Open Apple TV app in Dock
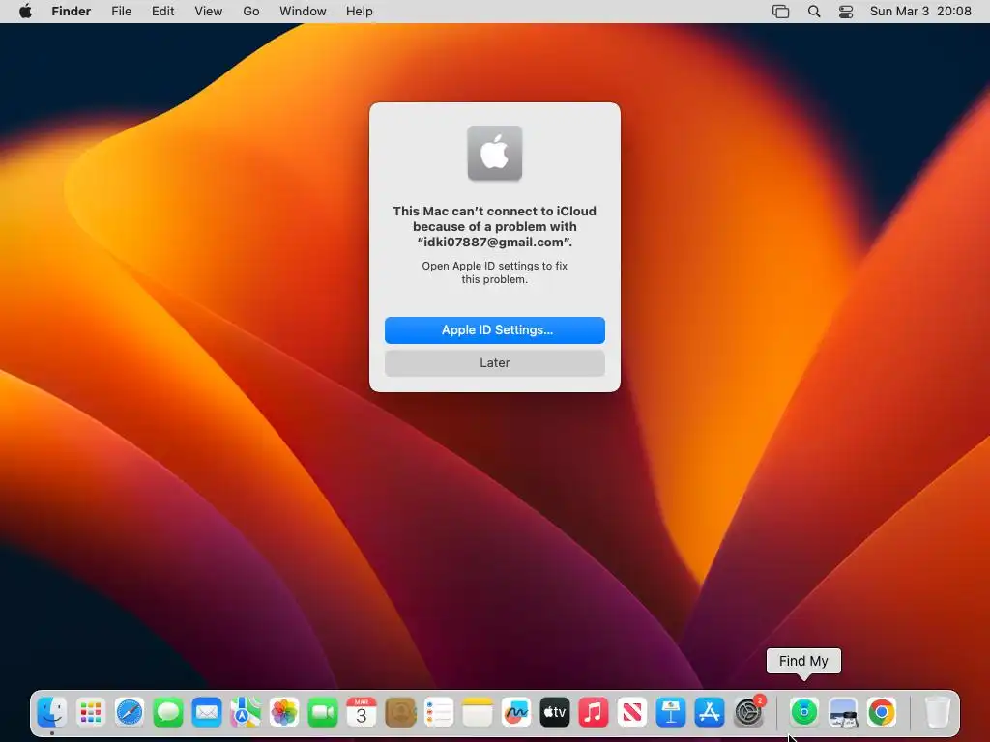Screen dimensions: 990x742 point(554,712)
